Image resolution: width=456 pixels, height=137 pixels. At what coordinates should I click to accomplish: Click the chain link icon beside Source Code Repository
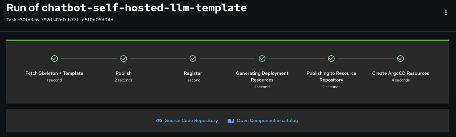tap(159, 121)
